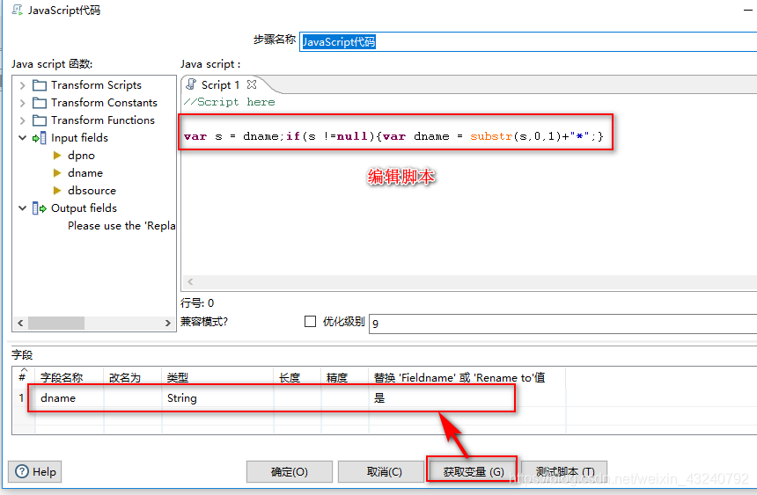Click in the script editor code line
Image resolution: width=757 pixels, height=495 pixels.
tap(393, 136)
